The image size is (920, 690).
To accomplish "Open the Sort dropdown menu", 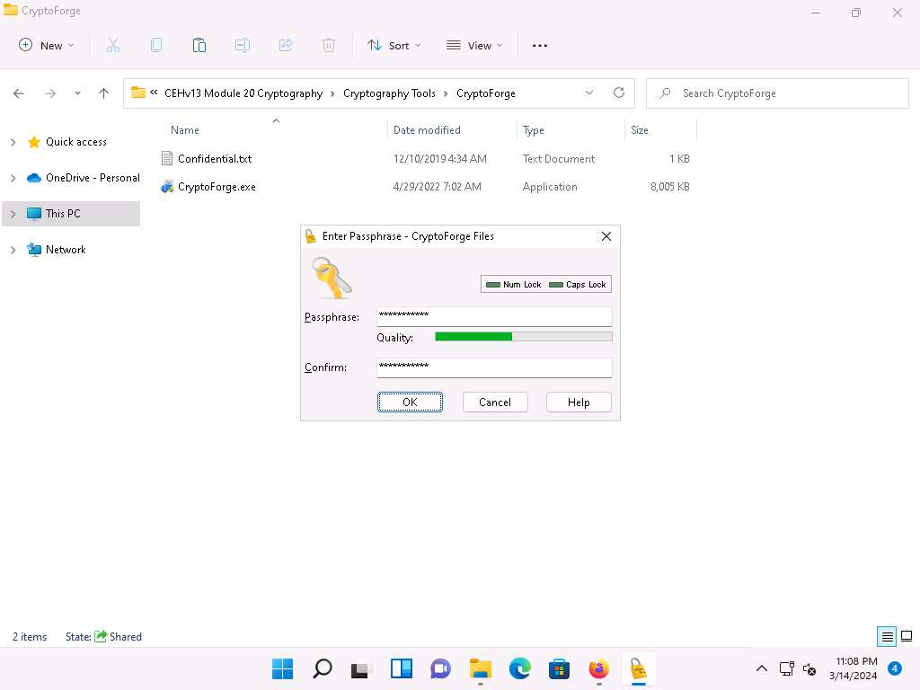I will coord(394,45).
